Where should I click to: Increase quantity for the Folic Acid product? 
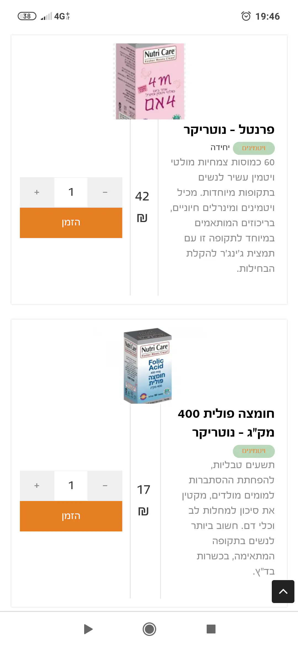tap(37, 486)
